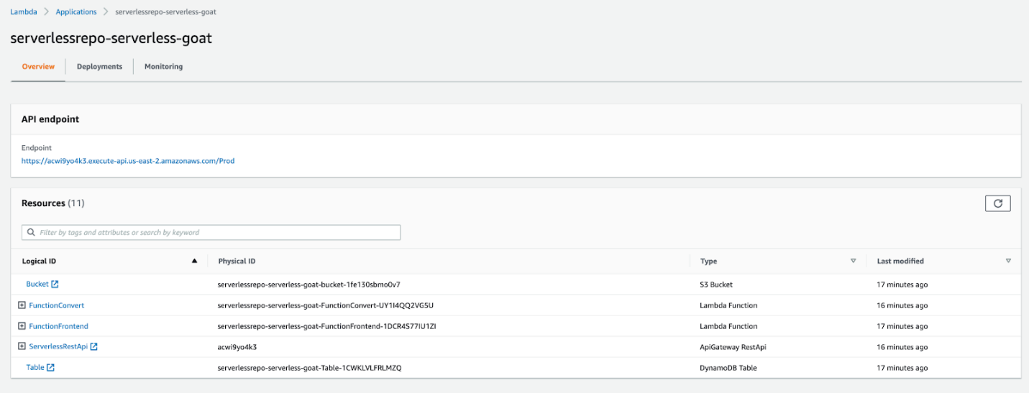Click the Logical ID column header label
The height and width of the screenshot is (393, 1029).
click(39, 262)
